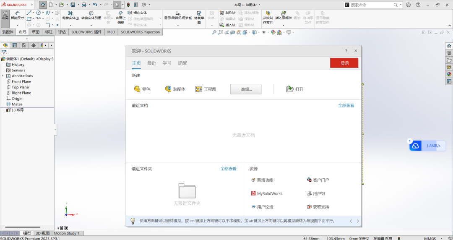Open the 新增功能 resource link
This screenshot has width=453, height=240.
[x=262, y=180]
